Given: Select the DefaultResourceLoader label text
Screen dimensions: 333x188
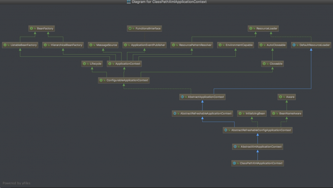Looking at the screenshot, I should [315, 45].
